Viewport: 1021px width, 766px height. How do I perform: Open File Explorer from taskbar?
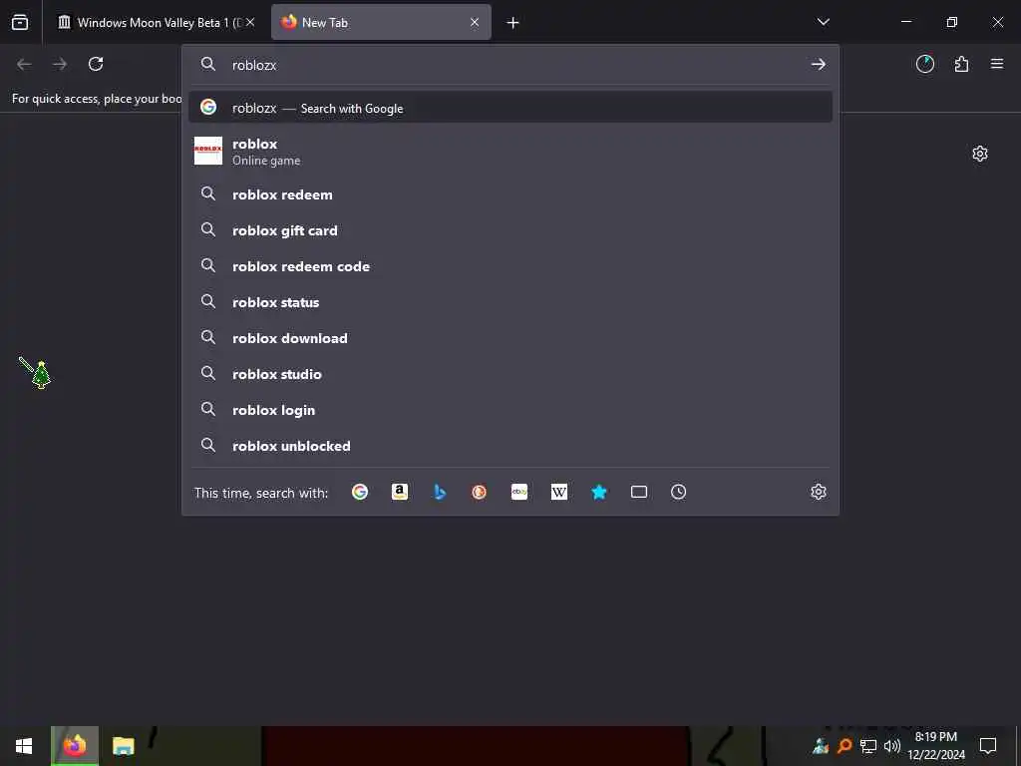click(x=123, y=746)
